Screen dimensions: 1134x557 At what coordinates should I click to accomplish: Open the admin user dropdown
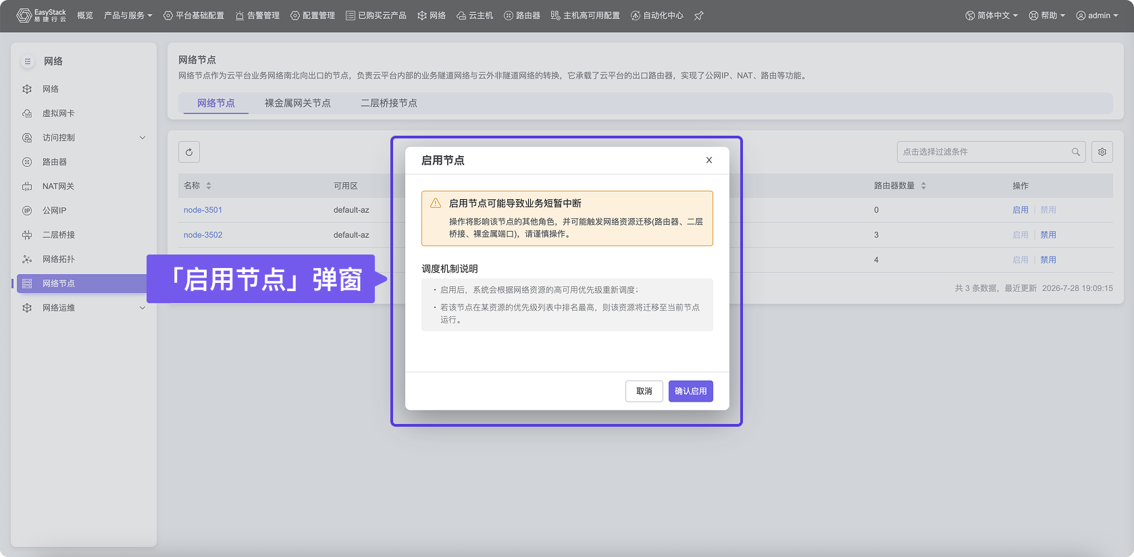point(1098,16)
